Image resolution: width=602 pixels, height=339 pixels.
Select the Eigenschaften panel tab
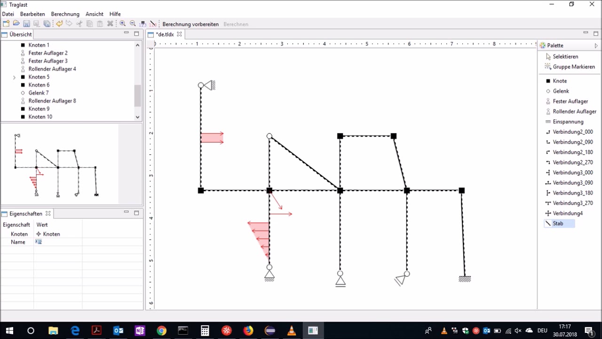[x=26, y=213]
